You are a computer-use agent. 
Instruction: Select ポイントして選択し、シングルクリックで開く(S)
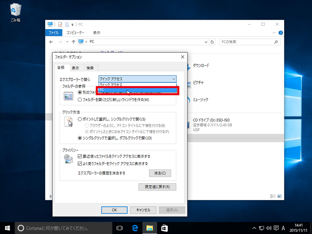pos(112,119)
